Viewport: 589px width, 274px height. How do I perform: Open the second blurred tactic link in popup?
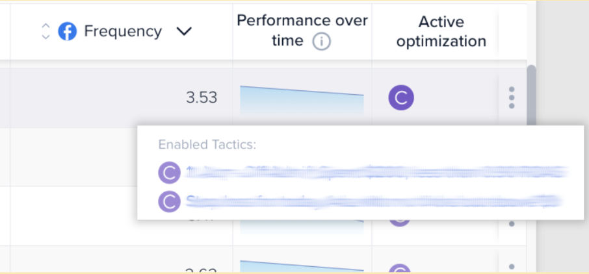click(375, 201)
